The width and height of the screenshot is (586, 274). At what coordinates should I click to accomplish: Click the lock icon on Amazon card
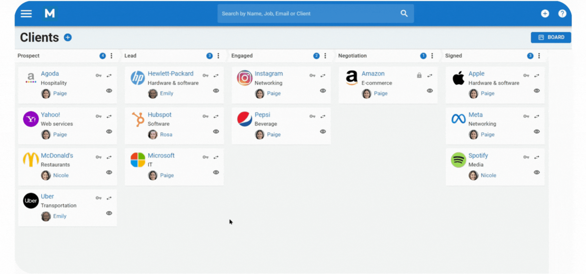click(x=419, y=75)
